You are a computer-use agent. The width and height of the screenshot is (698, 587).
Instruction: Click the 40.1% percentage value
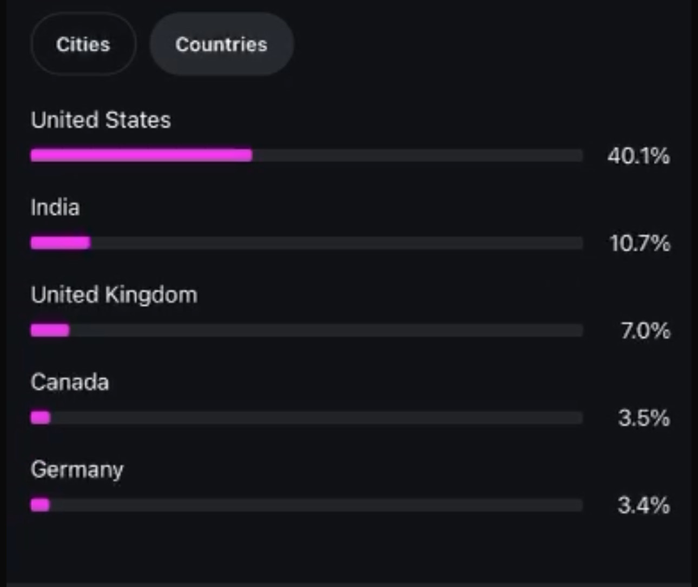pos(638,156)
